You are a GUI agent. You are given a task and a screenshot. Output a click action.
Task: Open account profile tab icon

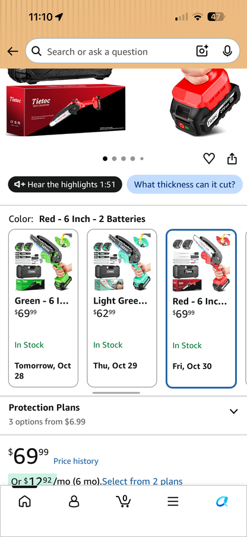(x=74, y=501)
